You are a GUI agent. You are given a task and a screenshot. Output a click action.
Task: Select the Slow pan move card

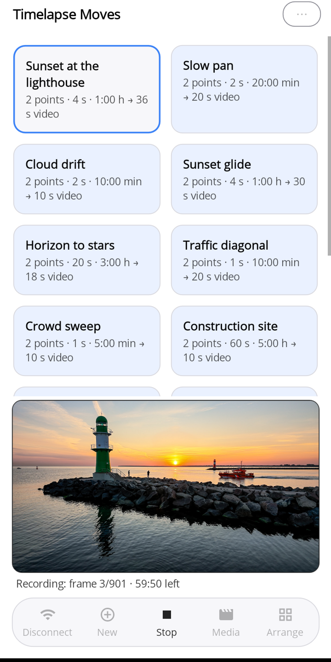point(244,89)
